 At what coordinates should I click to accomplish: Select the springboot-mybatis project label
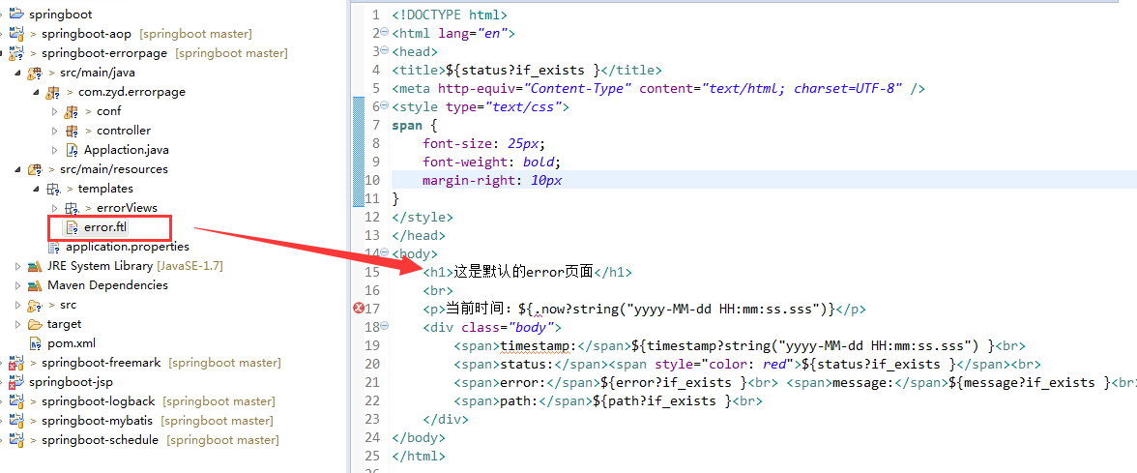(x=98, y=420)
